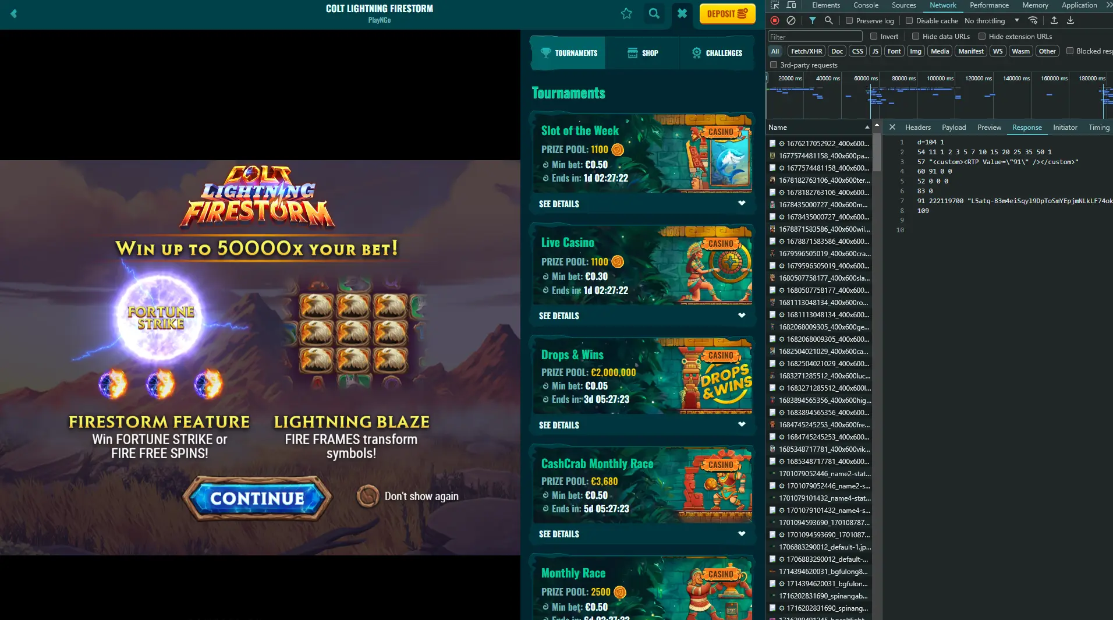1113x620 pixels.
Task: Open the SHOP tab
Action: click(643, 53)
